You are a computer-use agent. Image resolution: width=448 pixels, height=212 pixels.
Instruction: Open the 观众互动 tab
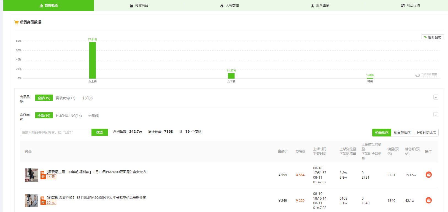pos(411,6)
